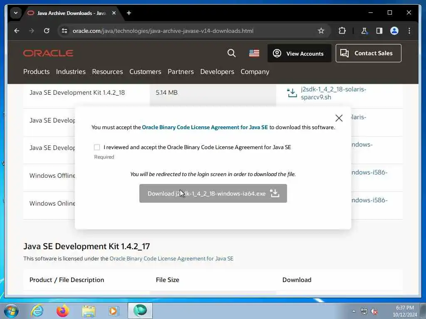This screenshot has height=319, width=426.
Task: Expand the tab search dropdown arrow
Action: 16,13
